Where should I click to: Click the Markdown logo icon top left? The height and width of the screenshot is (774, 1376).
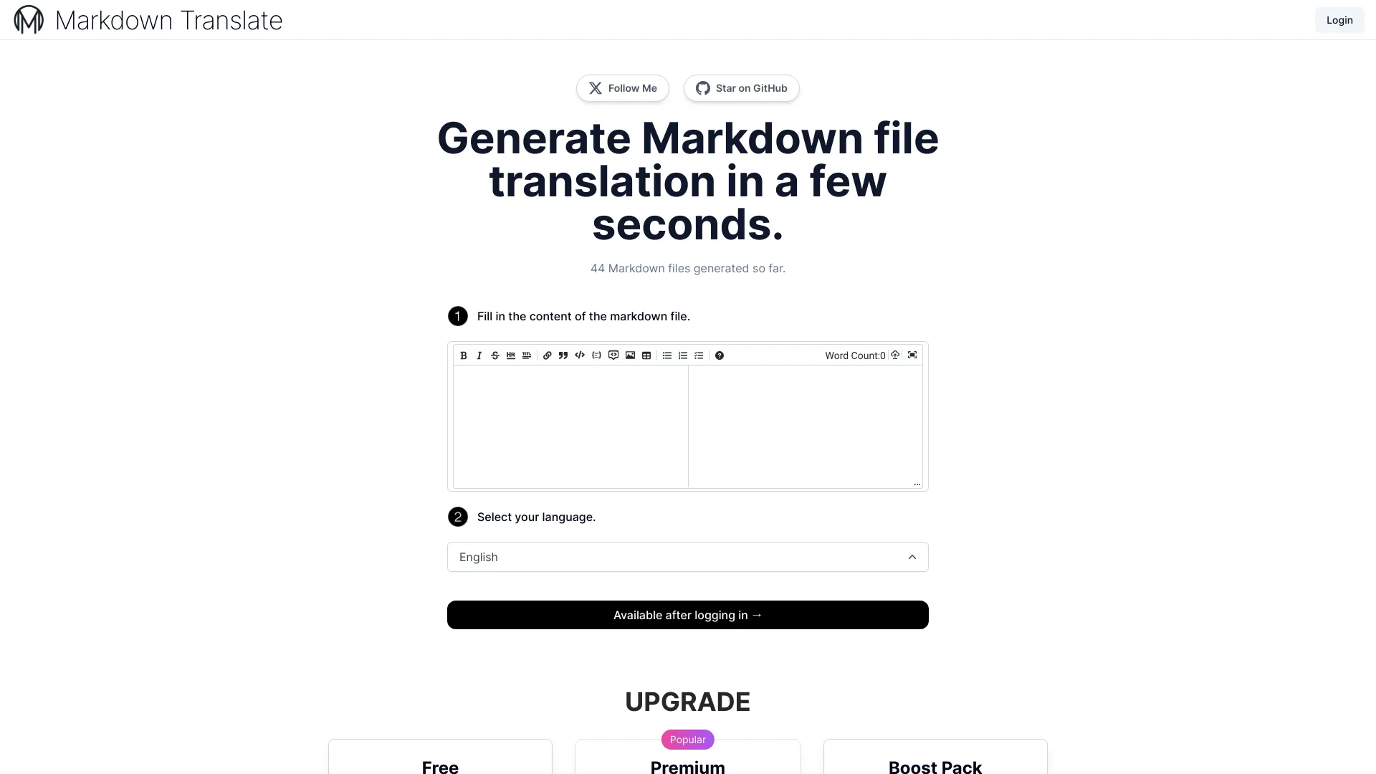tap(27, 19)
